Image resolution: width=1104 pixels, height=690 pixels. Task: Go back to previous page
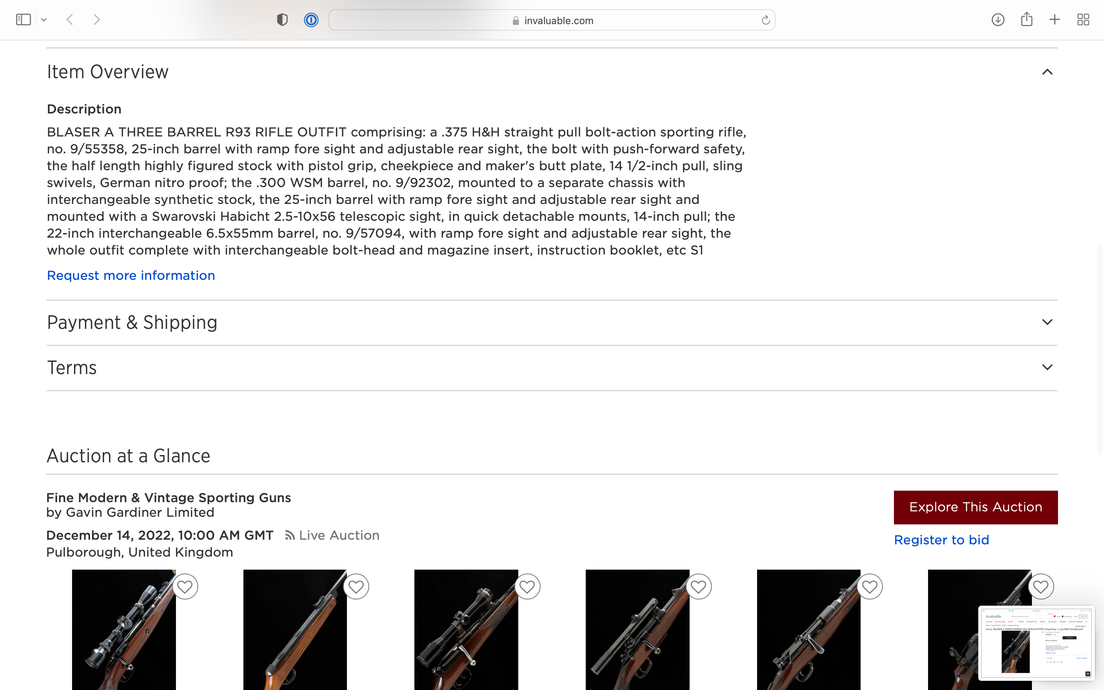tap(70, 20)
